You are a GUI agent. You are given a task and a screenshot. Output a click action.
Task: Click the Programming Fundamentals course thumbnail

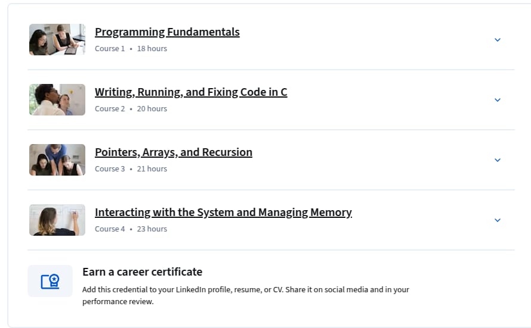click(x=57, y=39)
